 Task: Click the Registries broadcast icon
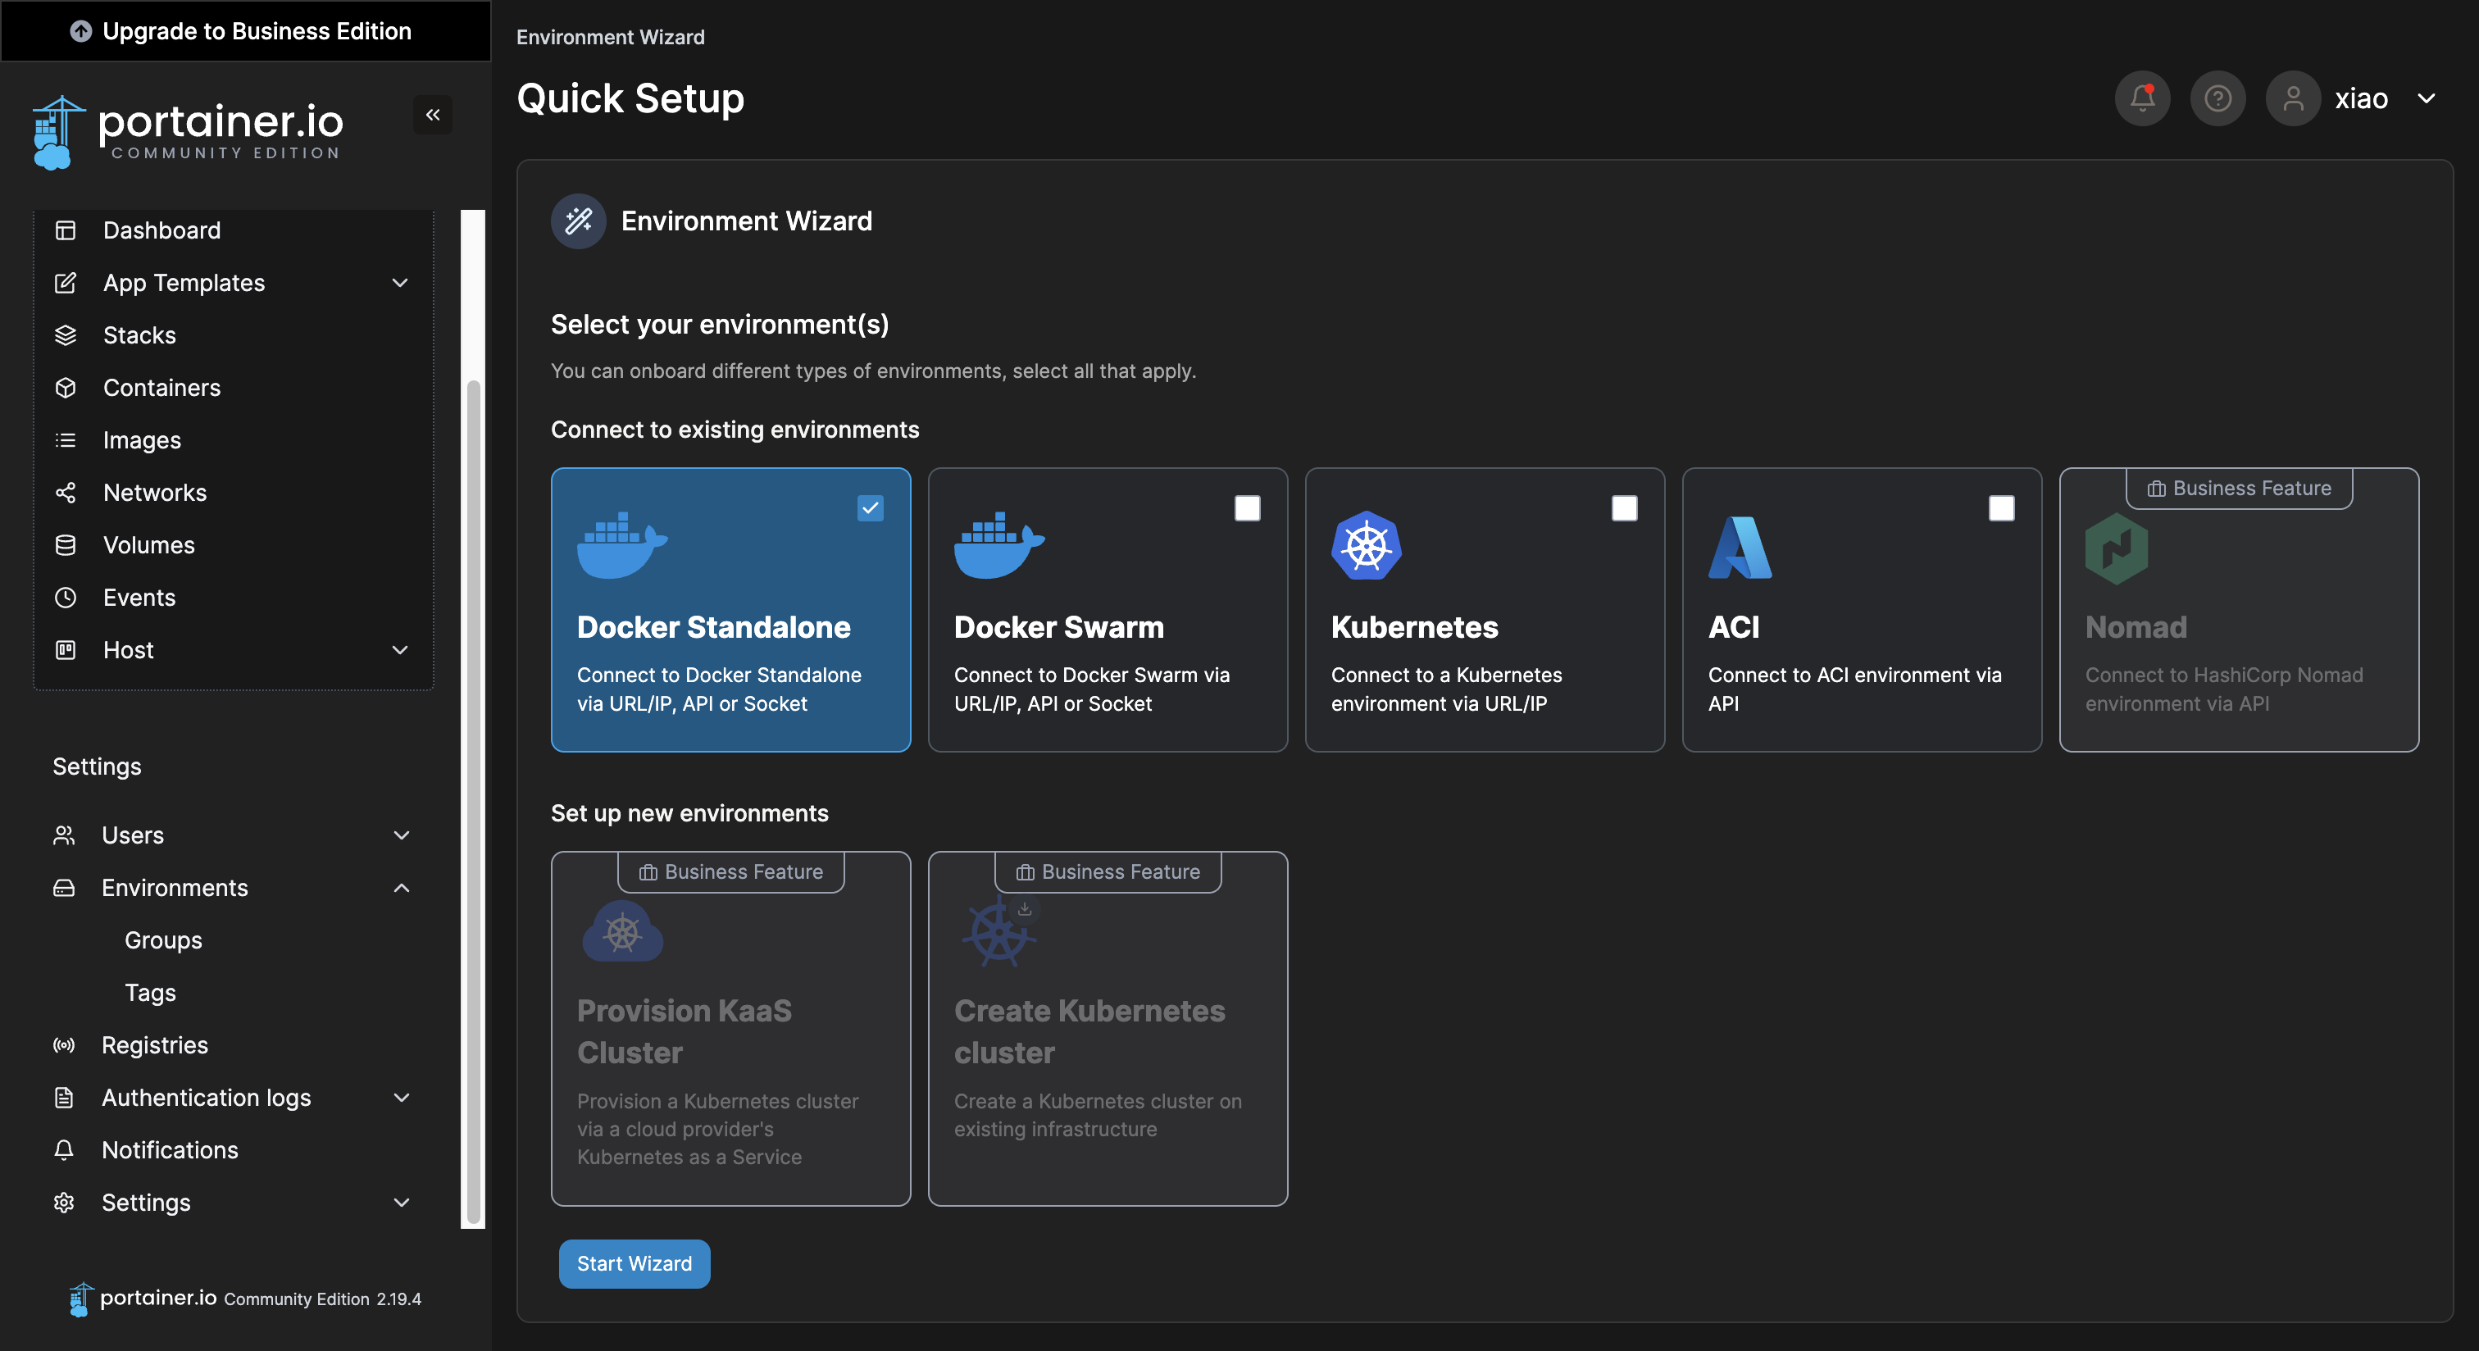click(63, 1045)
